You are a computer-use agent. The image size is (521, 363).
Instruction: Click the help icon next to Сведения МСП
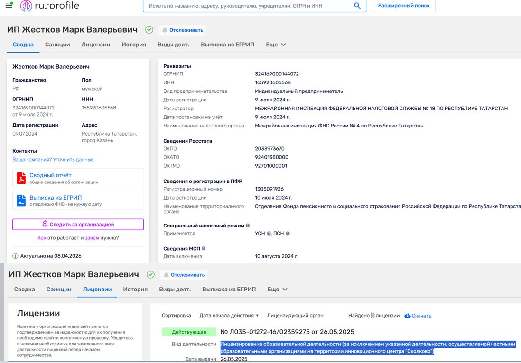pos(204,248)
